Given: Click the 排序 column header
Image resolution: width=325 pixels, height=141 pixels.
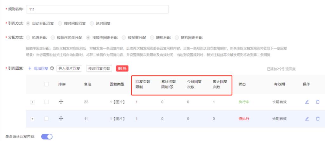Looking at the screenshot, I should click(x=62, y=84).
